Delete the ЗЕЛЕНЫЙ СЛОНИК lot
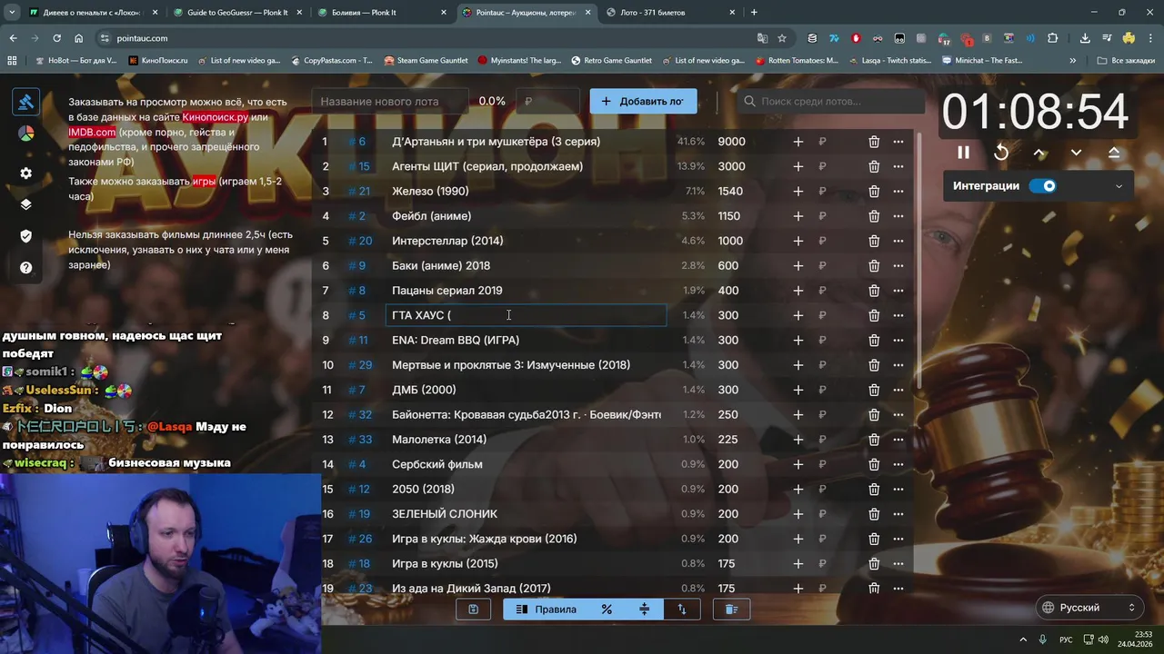This screenshot has width=1164, height=654. (874, 514)
